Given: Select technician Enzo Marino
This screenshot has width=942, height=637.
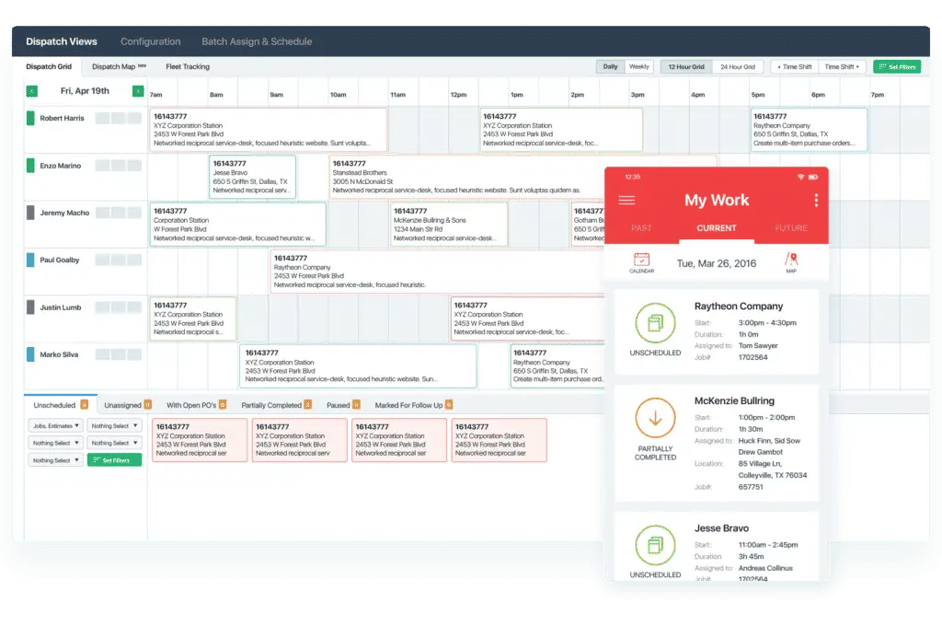Looking at the screenshot, I should 60,166.
